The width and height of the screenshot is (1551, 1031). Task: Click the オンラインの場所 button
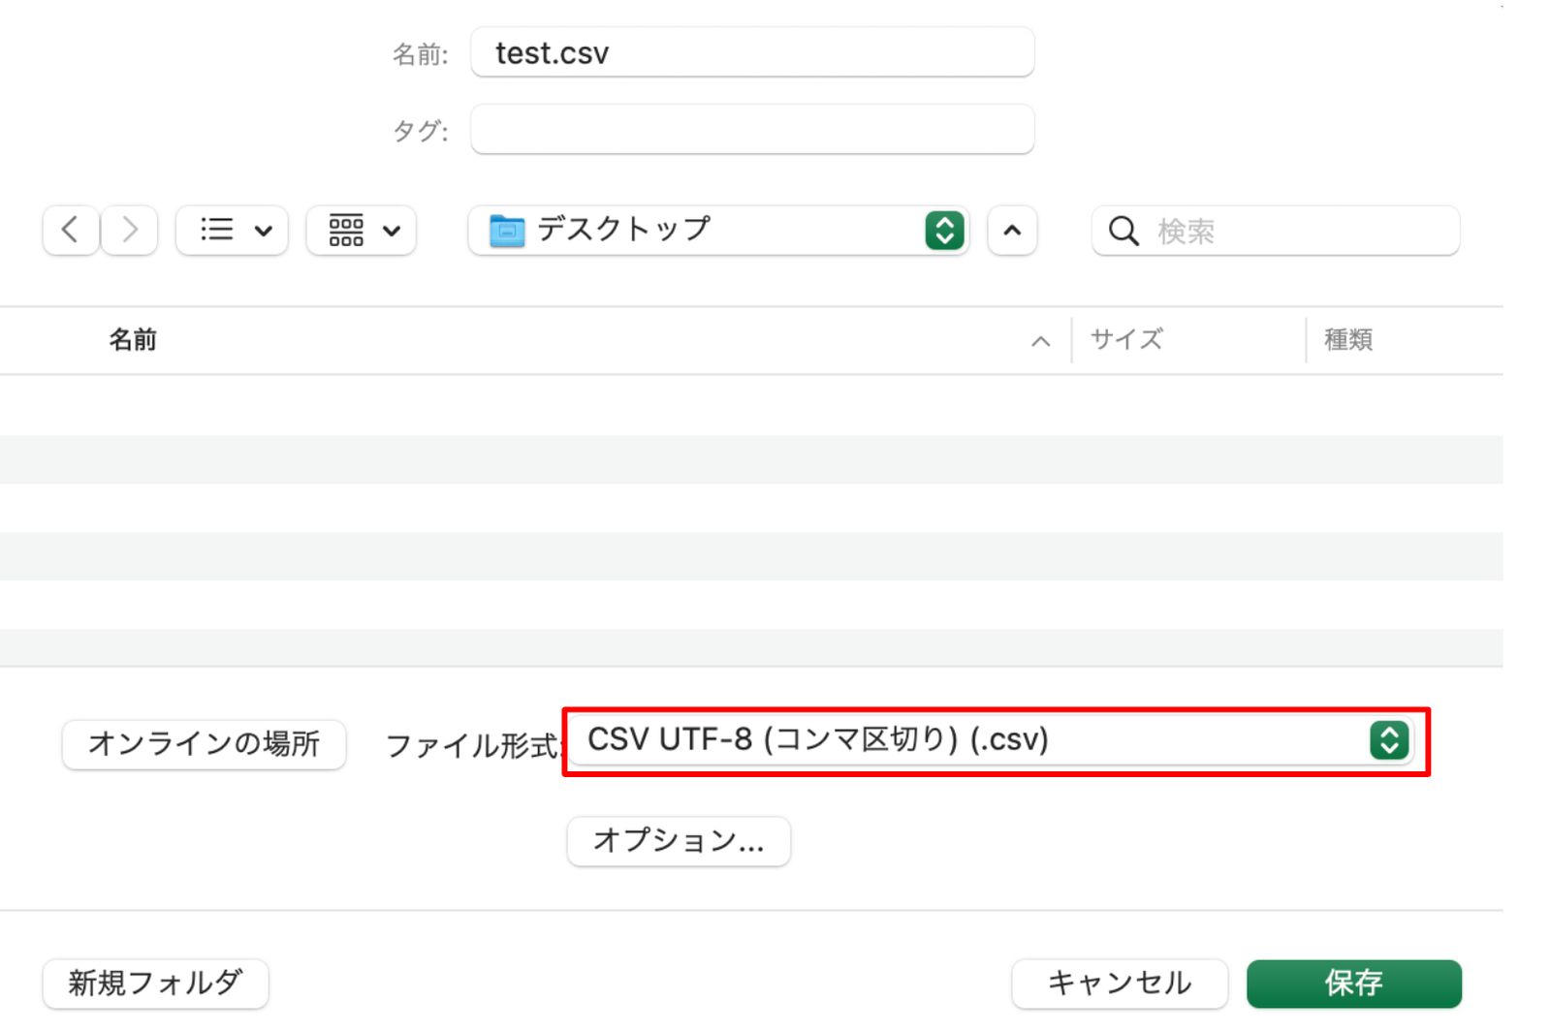point(204,744)
